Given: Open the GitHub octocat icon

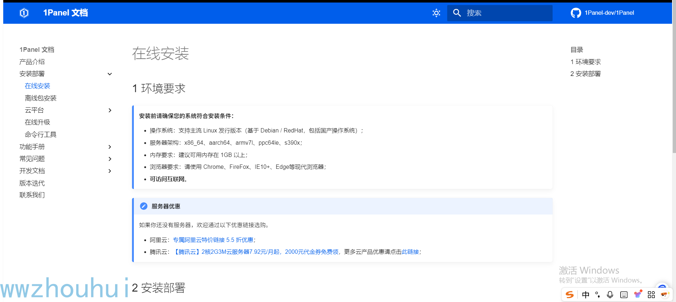Looking at the screenshot, I should 576,13.
